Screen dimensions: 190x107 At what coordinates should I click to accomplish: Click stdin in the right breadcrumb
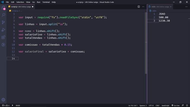[x=154, y=11]
